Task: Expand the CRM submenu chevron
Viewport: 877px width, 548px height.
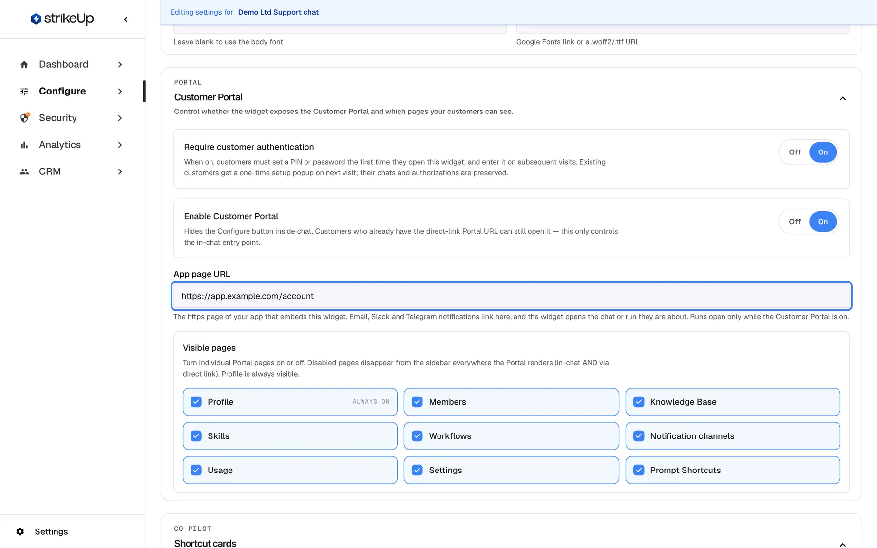Action: point(120,171)
